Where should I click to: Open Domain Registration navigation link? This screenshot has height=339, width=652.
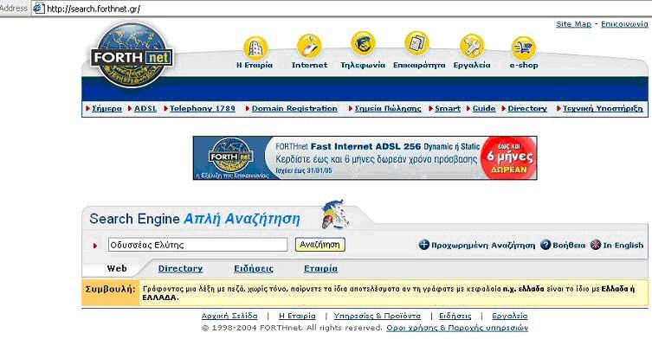[294, 108]
